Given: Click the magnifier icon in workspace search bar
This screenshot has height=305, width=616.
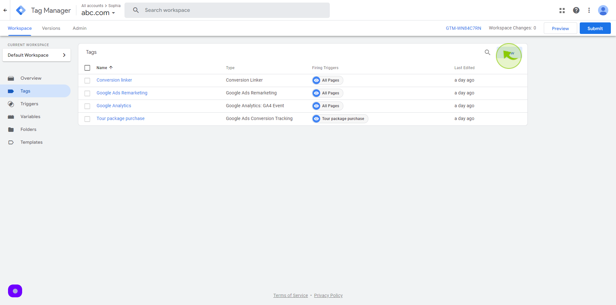Looking at the screenshot, I should (136, 10).
